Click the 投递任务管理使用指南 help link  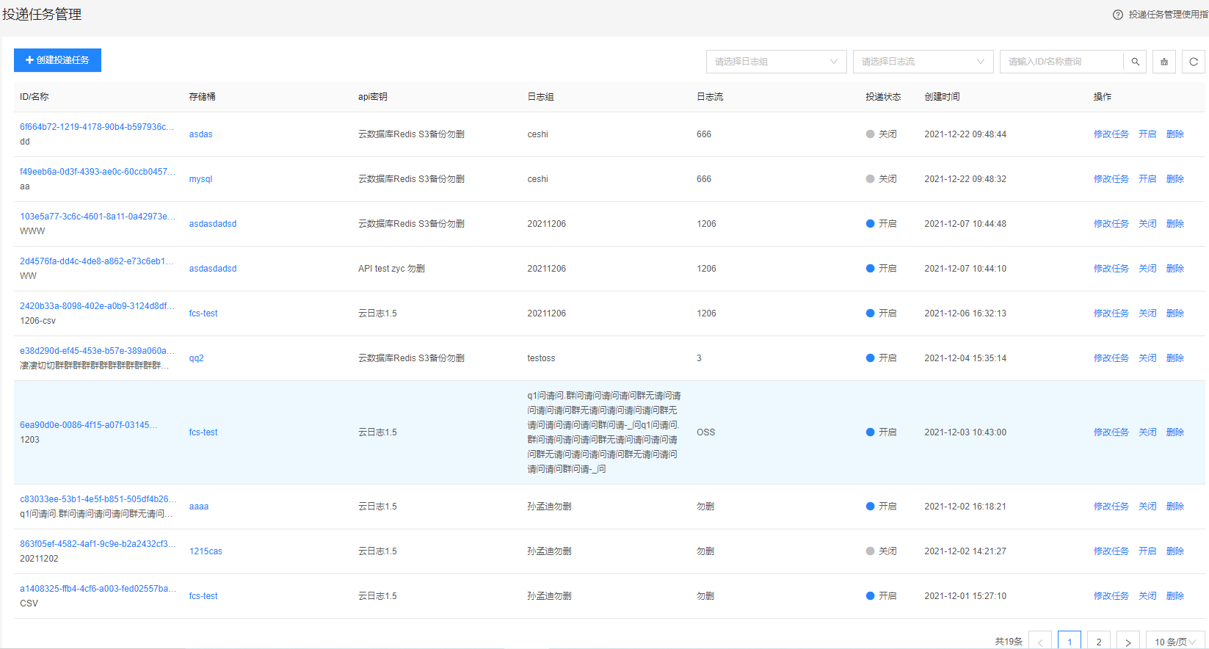point(1168,15)
